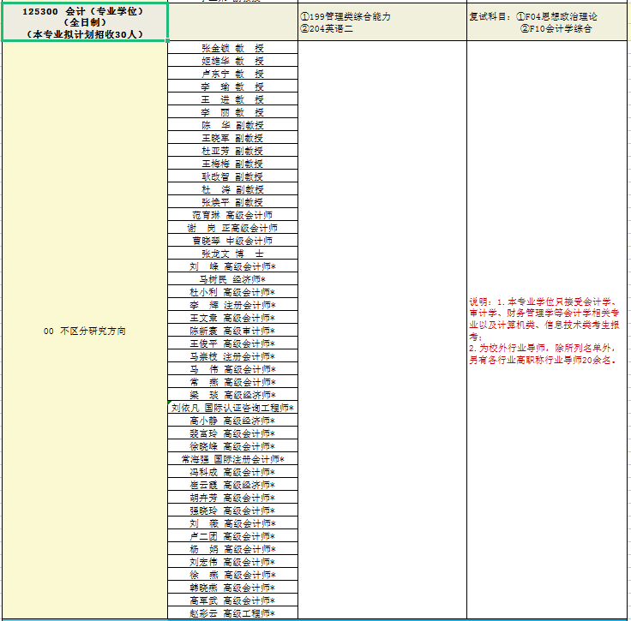This screenshot has height=621, width=631.
Task: Select the red 说明 notes cell
Action: pos(548,331)
